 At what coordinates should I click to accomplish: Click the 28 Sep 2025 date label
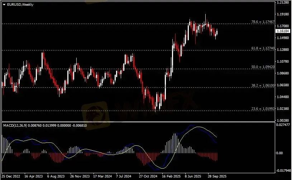coord(216,176)
